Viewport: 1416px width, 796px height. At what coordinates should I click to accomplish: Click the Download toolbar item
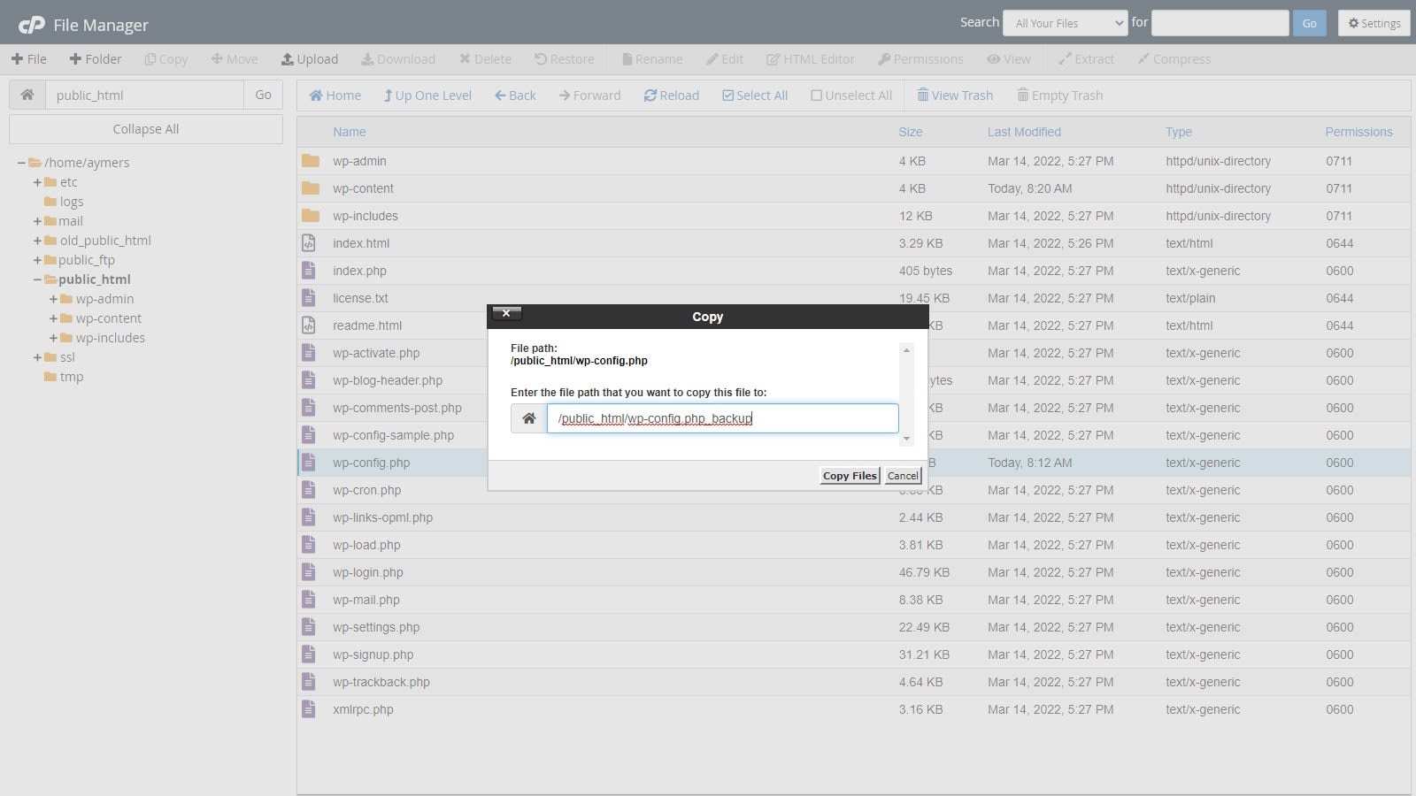point(398,59)
